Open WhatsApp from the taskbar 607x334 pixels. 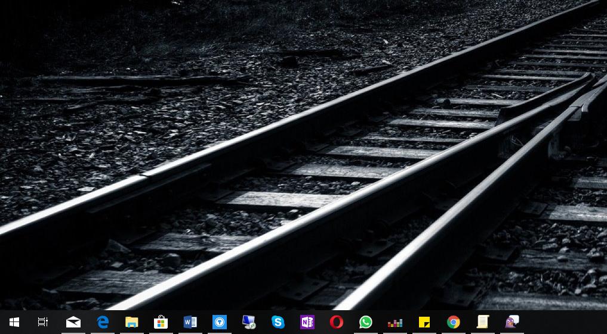(x=365, y=322)
